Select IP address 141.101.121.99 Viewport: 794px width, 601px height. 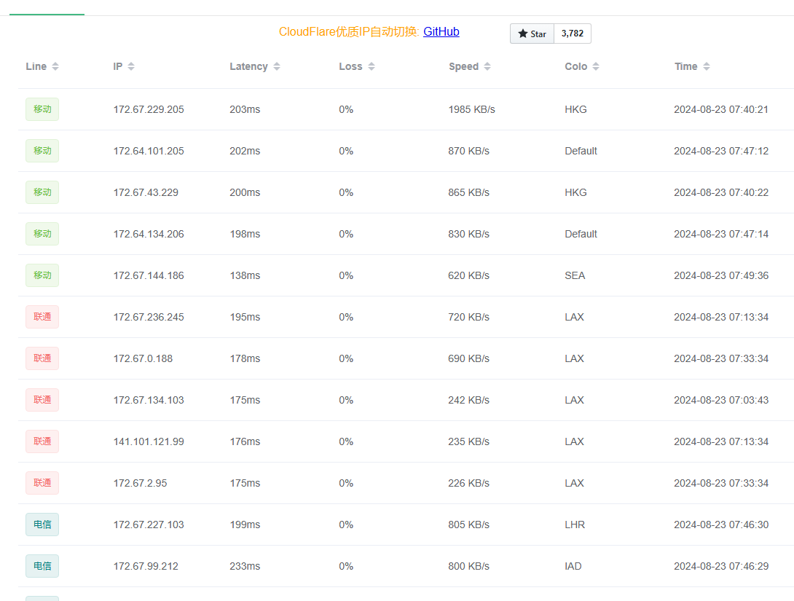pos(149,441)
